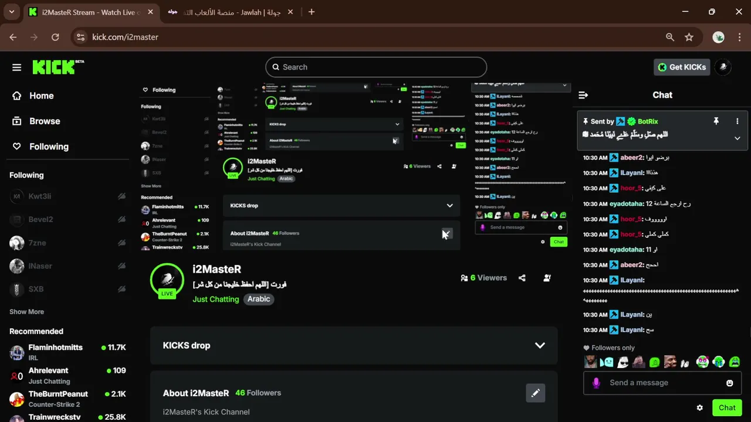Click BotRix username in the pinned message
The image size is (751, 422).
(648, 121)
